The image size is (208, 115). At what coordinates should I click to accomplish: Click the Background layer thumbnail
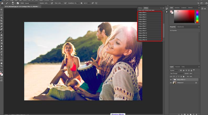[x=175, y=83]
